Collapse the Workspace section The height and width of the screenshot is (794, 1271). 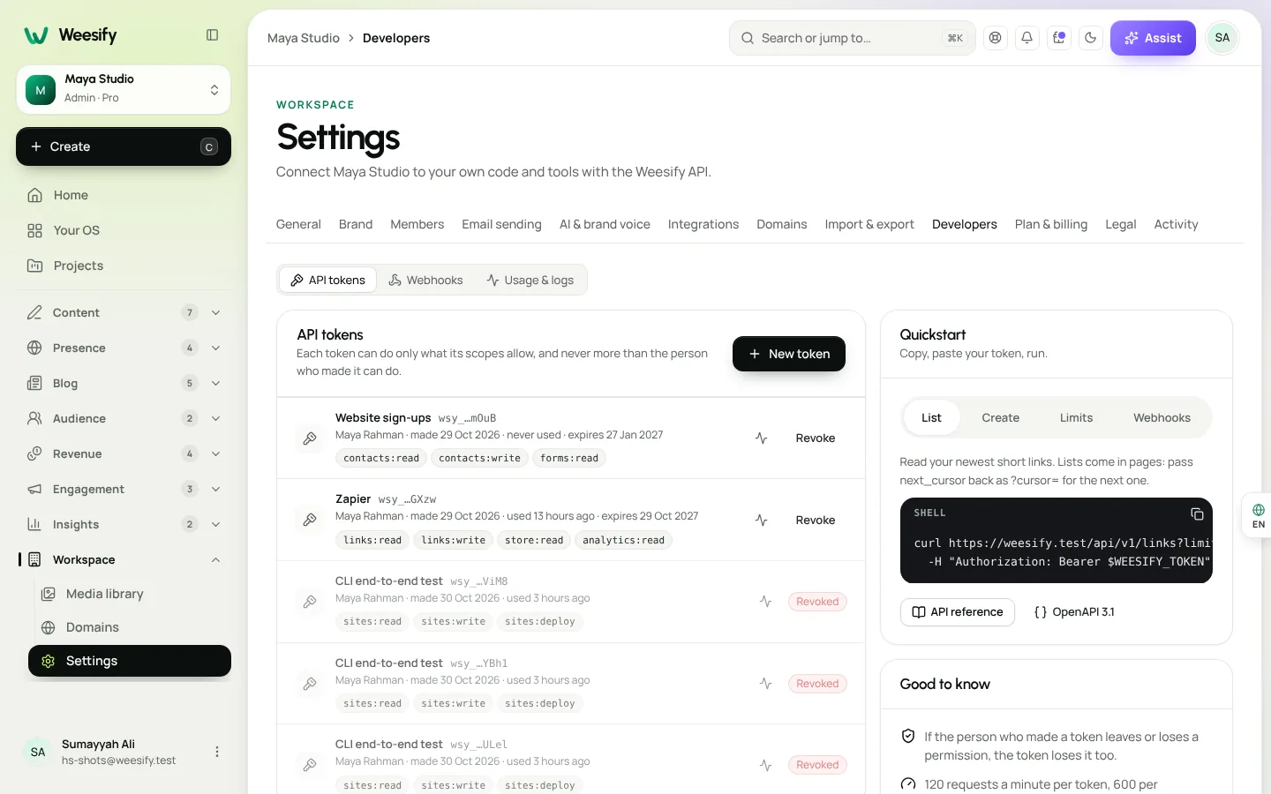pyautogui.click(x=124, y=559)
